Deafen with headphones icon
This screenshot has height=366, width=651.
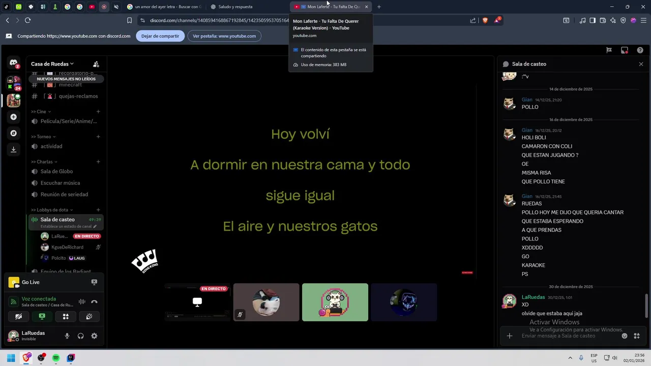(x=80, y=336)
